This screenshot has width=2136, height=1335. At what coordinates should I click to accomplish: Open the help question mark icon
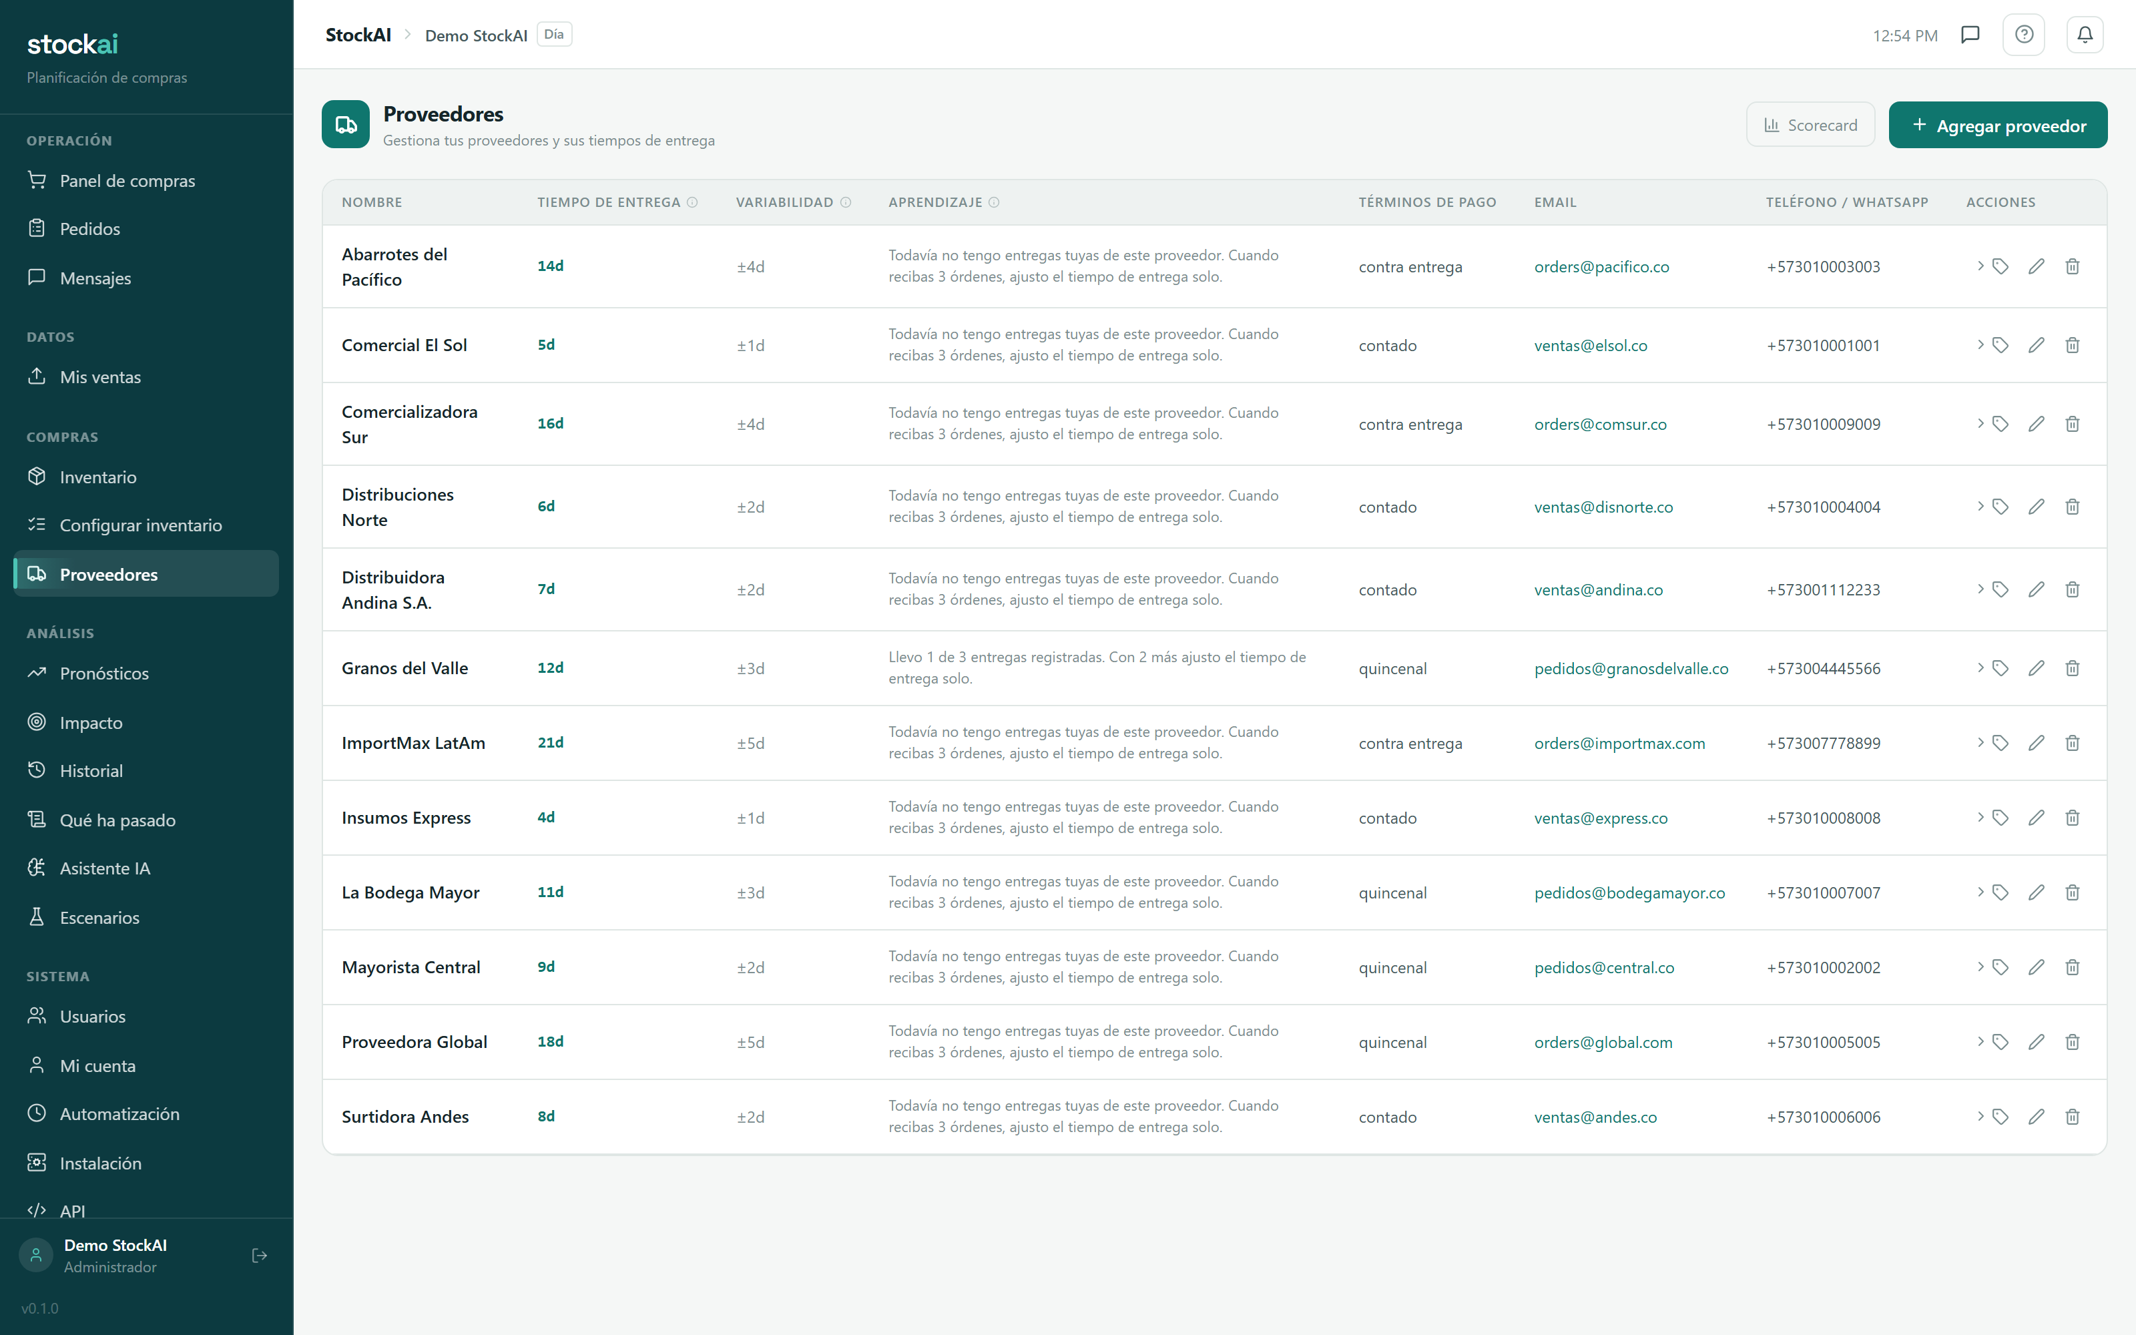pos(2024,35)
